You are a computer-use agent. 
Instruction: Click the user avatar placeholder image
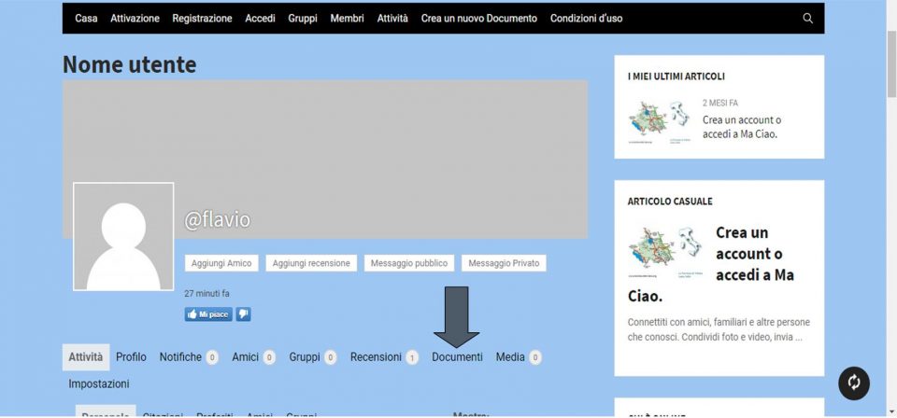point(123,236)
